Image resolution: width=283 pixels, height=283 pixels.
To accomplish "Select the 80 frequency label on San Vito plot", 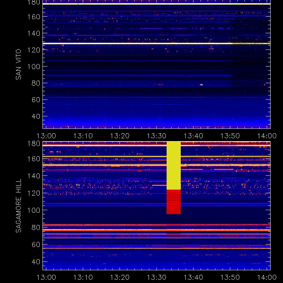I will click(36, 83).
